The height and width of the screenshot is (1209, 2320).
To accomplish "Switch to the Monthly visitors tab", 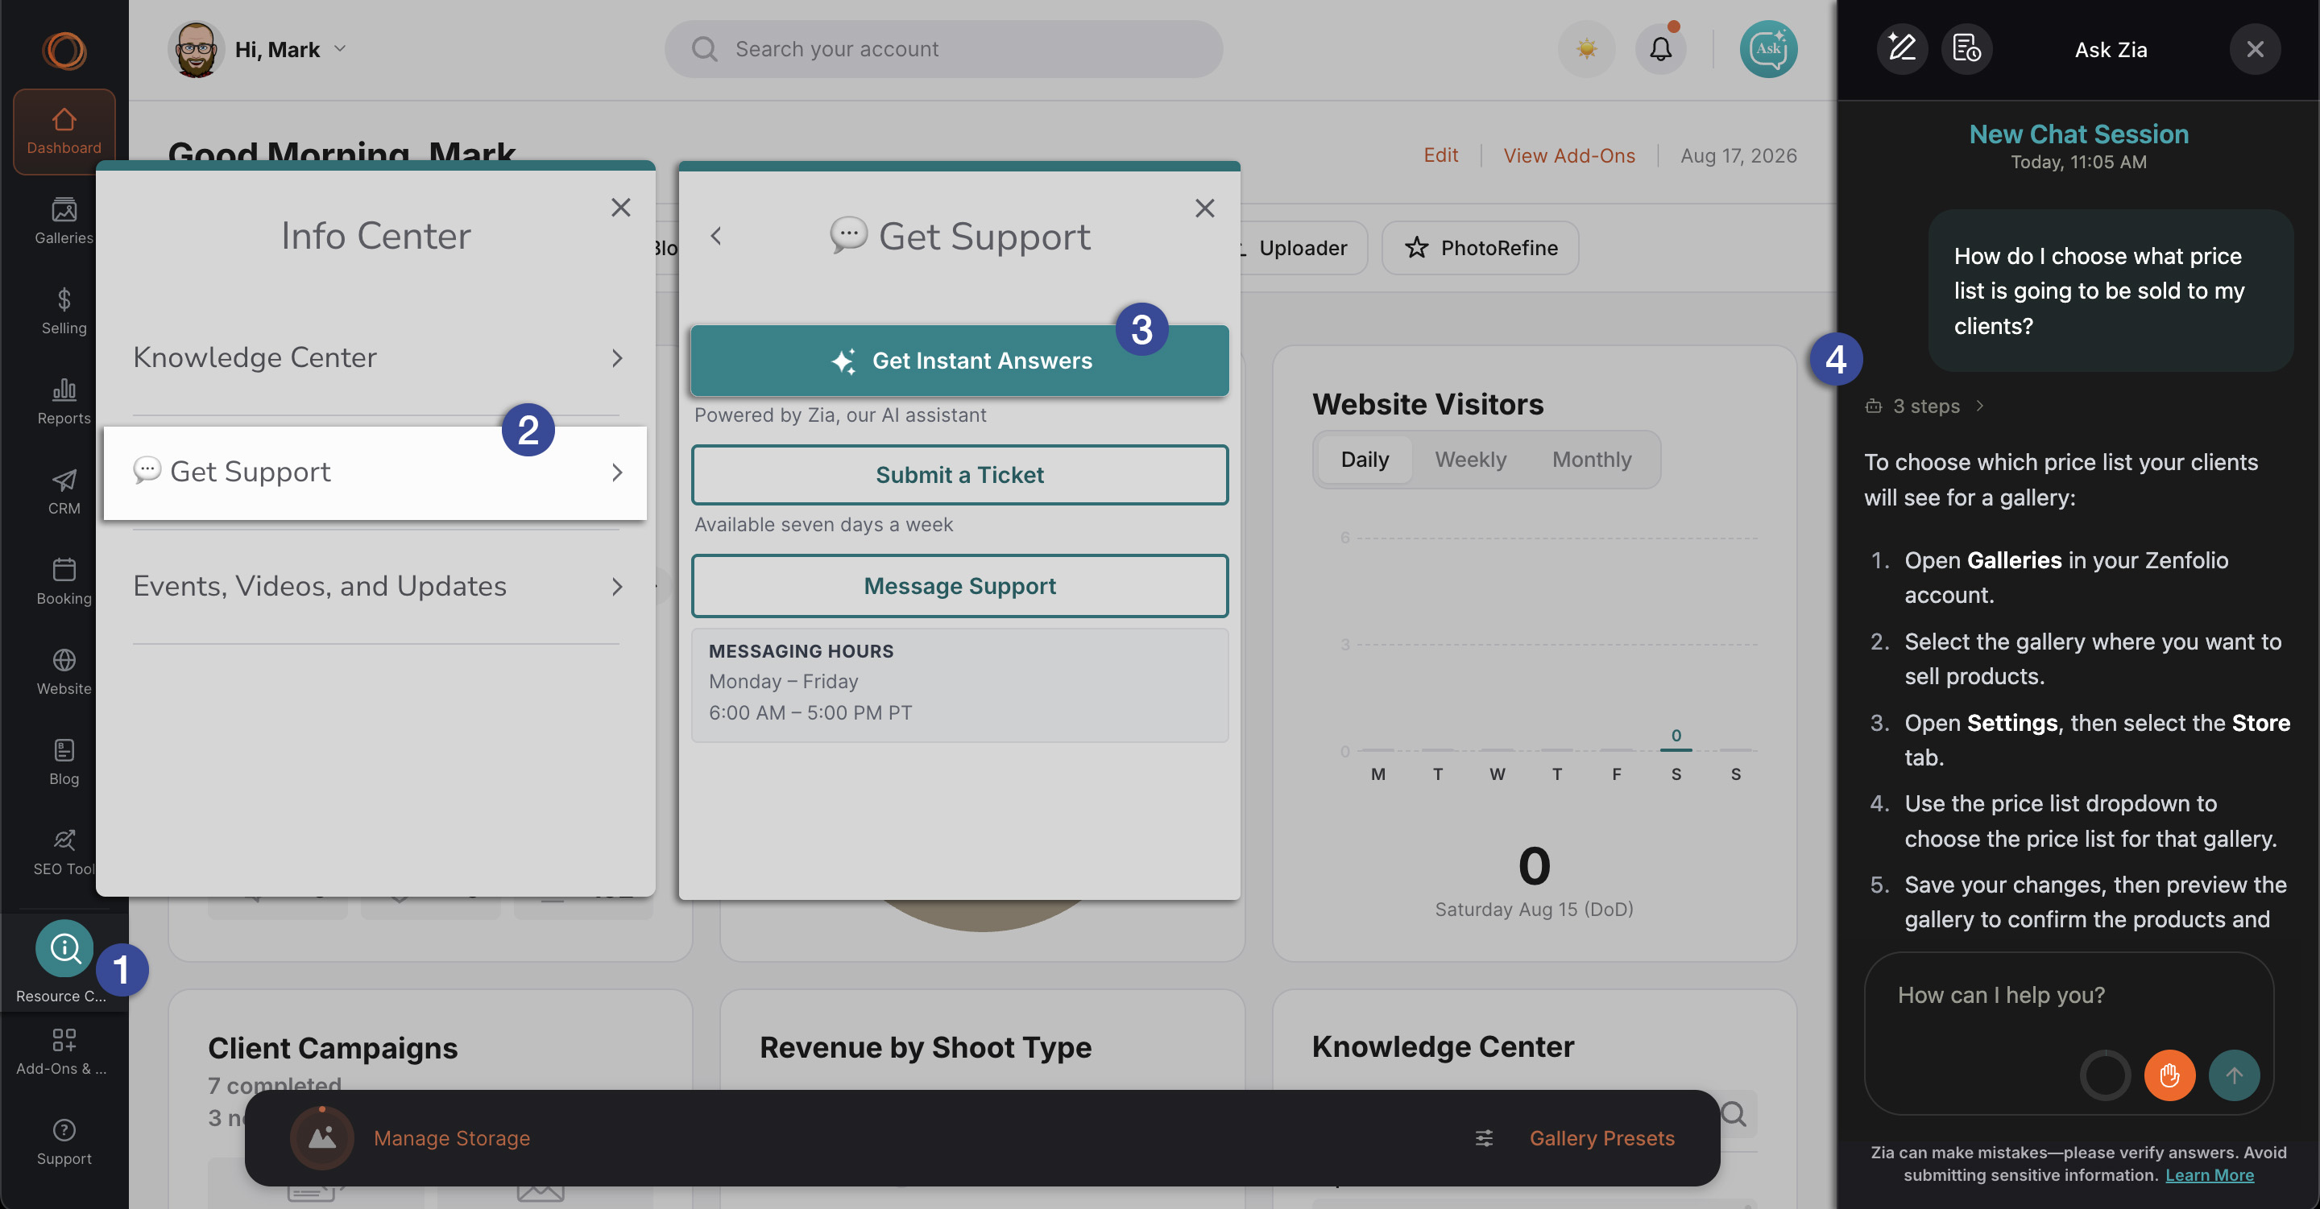I will coord(1592,459).
